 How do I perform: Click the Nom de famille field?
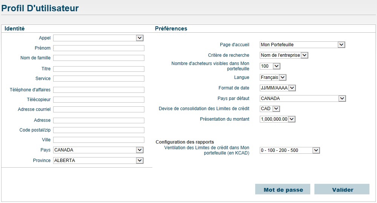[x=99, y=58]
